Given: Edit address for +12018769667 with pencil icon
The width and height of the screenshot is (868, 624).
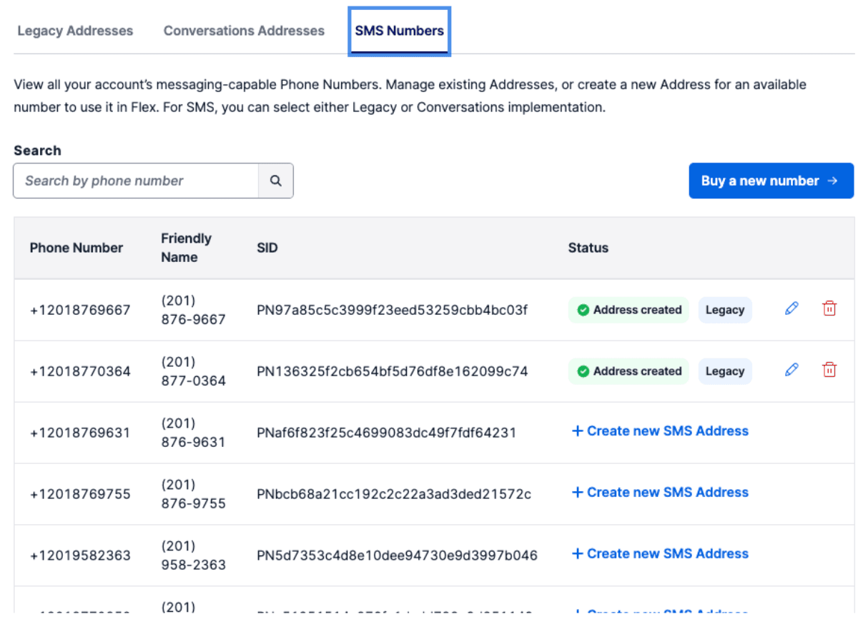Looking at the screenshot, I should 791,309.
